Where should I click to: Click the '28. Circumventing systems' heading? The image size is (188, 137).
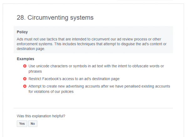[55, 18]
